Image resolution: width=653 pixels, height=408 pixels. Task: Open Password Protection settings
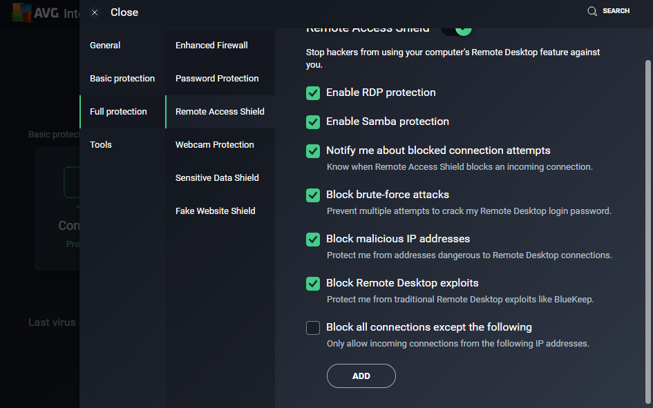(x=217, y=79)
